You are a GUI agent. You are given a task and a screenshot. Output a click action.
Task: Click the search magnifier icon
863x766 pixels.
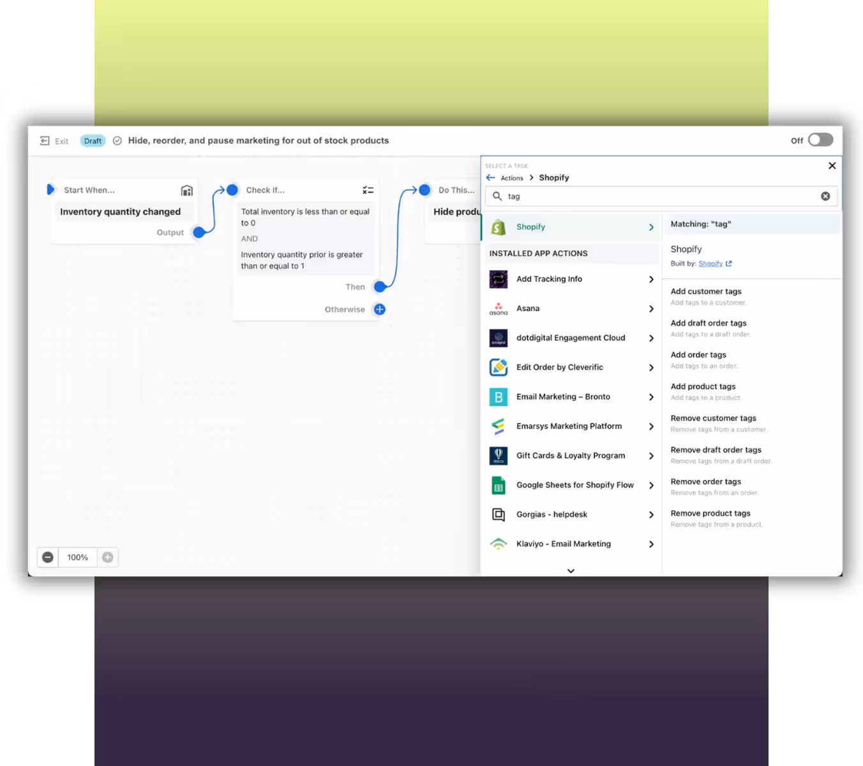[x=497, y=196]
